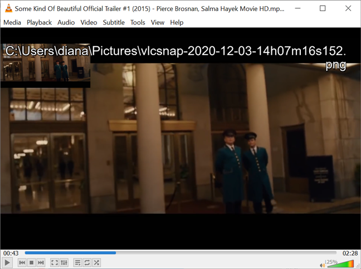Close the VLC player window
The height and width of the screenshot is (269, 361).
[348, 8]
